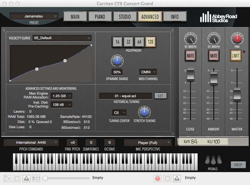250x185 pixels.
Task: Switch to the STUDIO tab
Action: 125,16
